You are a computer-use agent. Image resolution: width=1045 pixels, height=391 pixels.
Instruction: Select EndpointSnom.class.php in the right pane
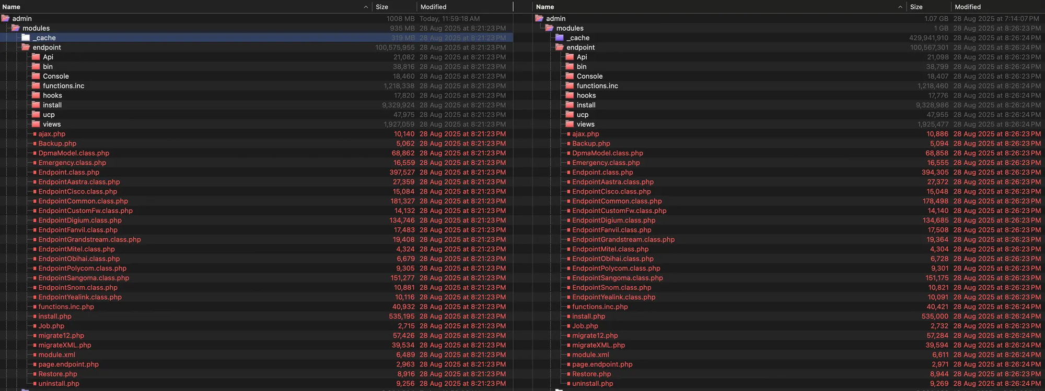point(611,287)
